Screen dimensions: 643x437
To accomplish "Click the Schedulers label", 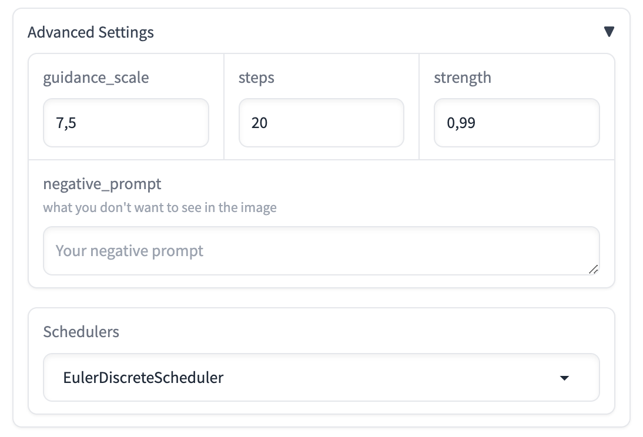I will pos(81,331).
